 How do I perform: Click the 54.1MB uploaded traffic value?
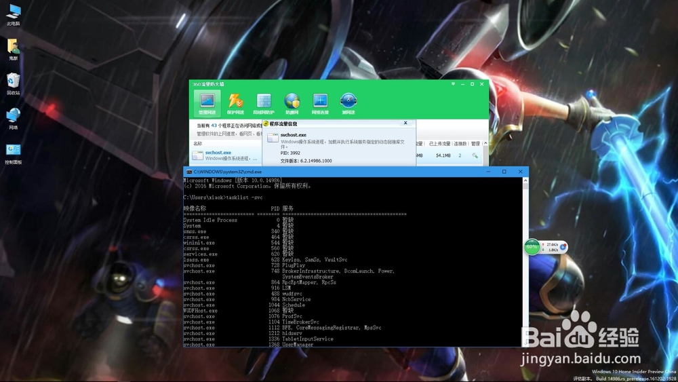click(x=443, y=155)
